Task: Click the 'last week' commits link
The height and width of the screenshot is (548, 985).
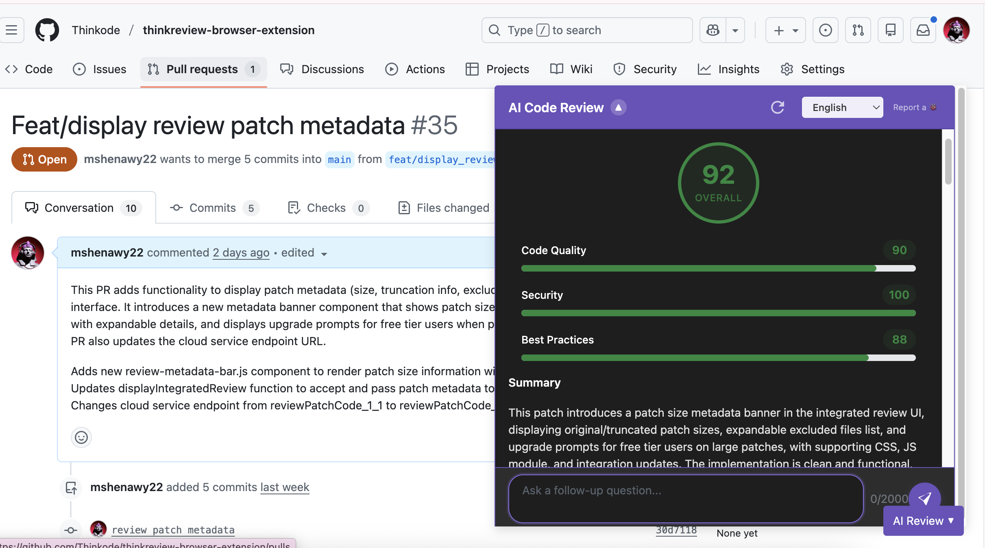Action: coord(285,487)
